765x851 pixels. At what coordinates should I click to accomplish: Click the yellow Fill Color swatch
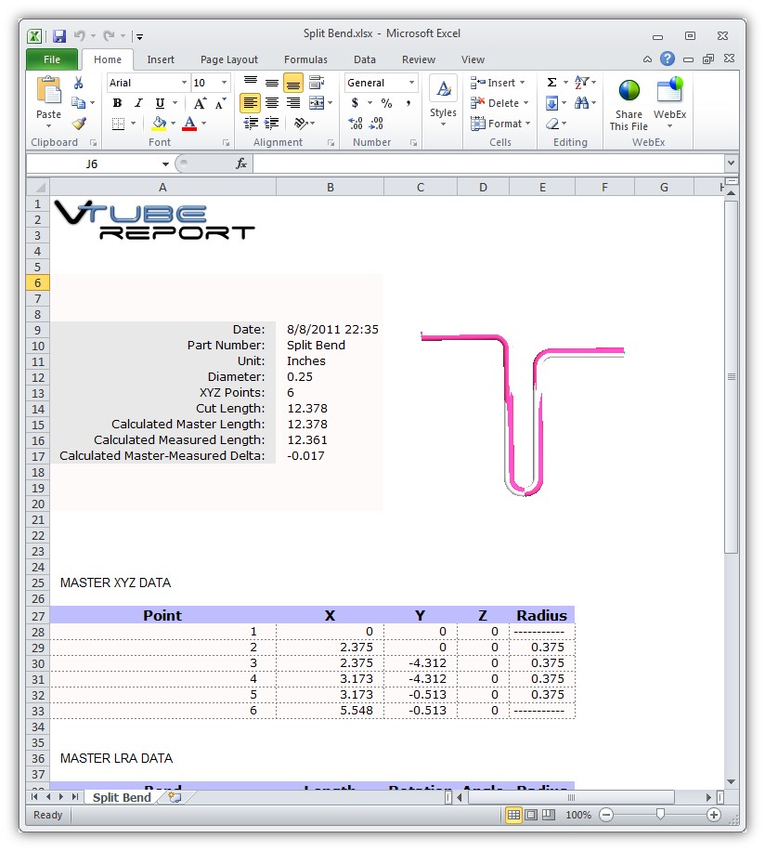click(159, 123)
